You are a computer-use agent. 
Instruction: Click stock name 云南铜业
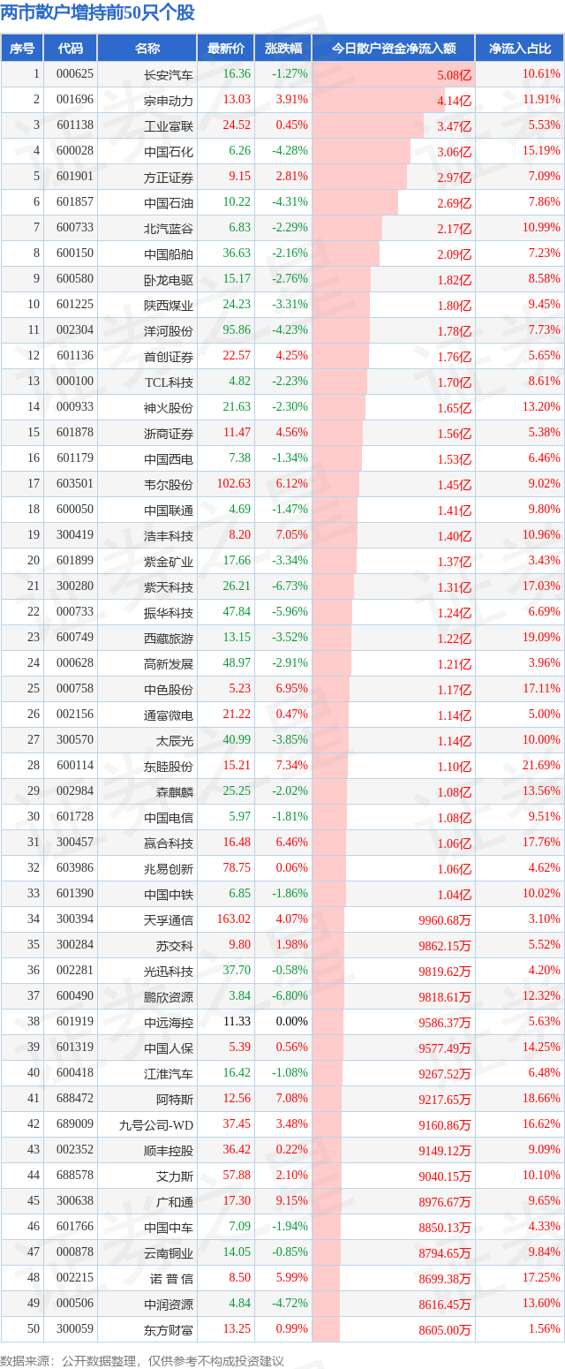tap(169, 1253)
